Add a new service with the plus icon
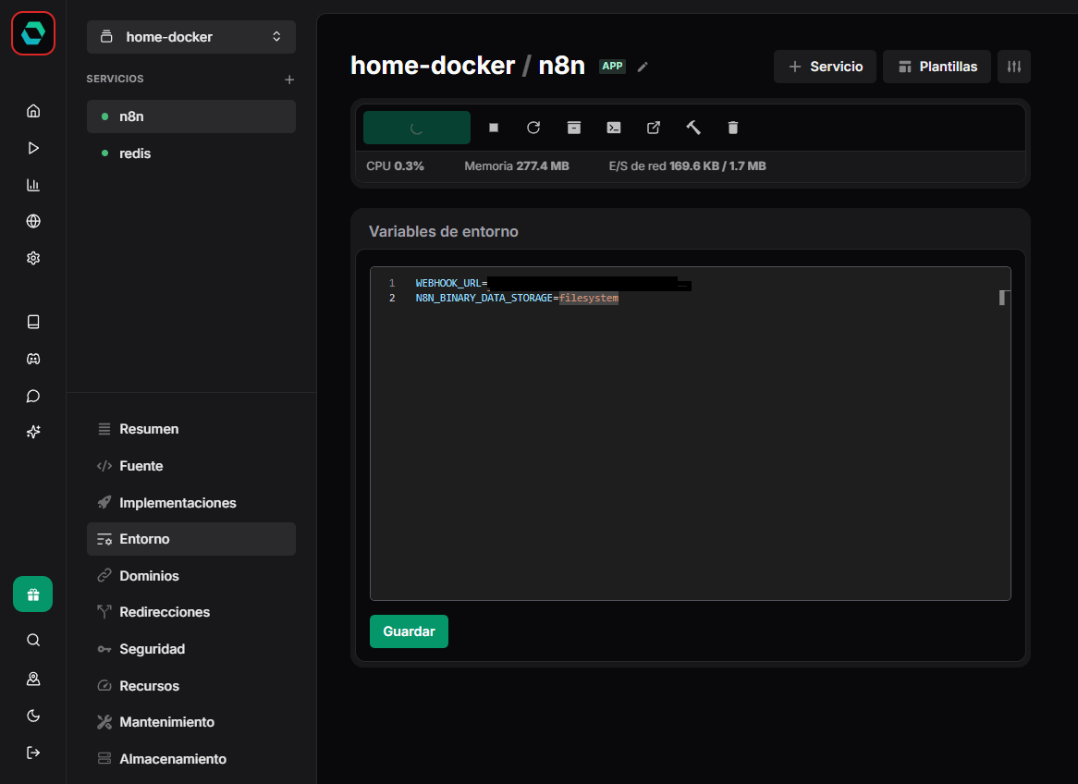 point(289,80)
